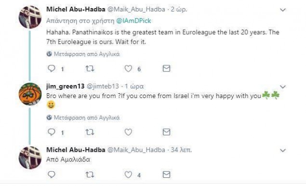Retweet the 'Από Αμαλιάδα' tweet

[90, 175]
